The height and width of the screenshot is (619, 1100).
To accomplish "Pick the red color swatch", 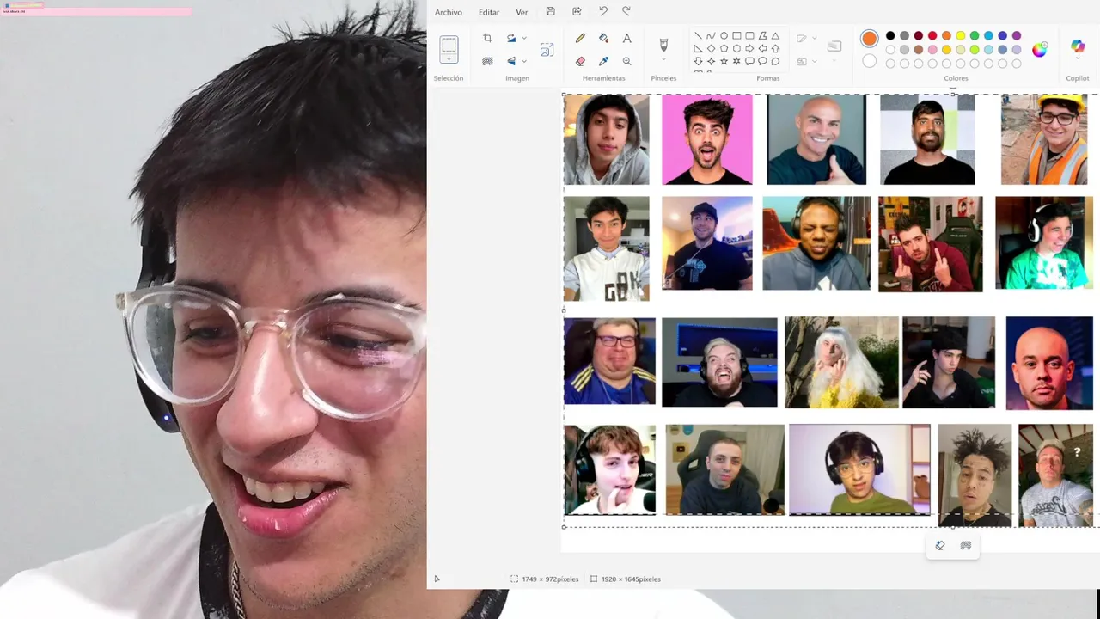I will click(932, 36).
